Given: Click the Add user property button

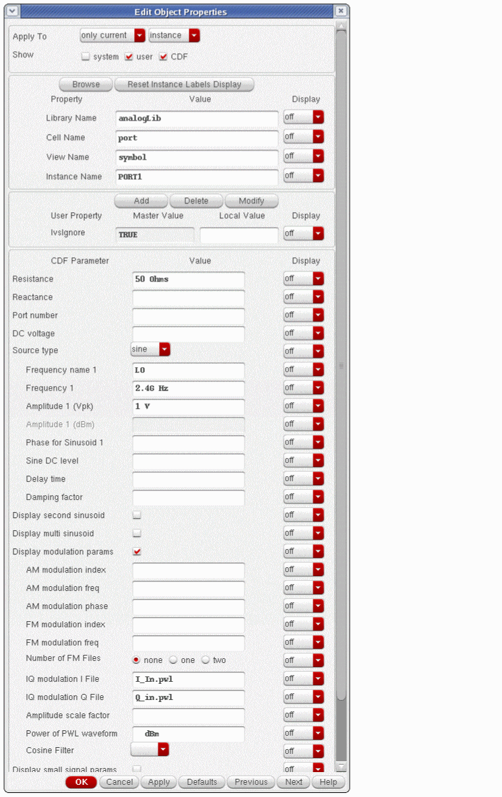Looking at the screenshot, I should [x=142, y=201].
